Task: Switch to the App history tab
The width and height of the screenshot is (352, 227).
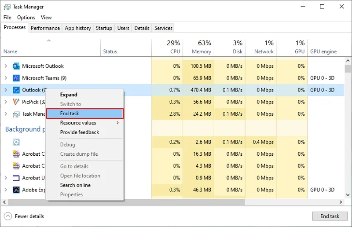Action: pos(78,28)
